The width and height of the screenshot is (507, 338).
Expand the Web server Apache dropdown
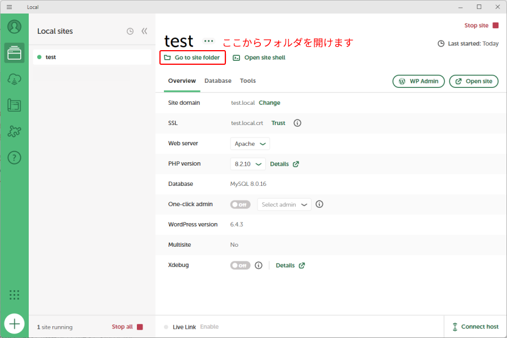click(250, 144)
